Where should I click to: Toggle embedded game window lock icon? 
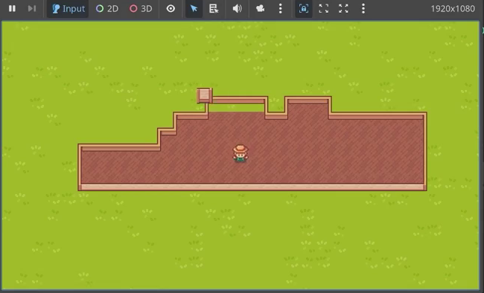(303, 9)
